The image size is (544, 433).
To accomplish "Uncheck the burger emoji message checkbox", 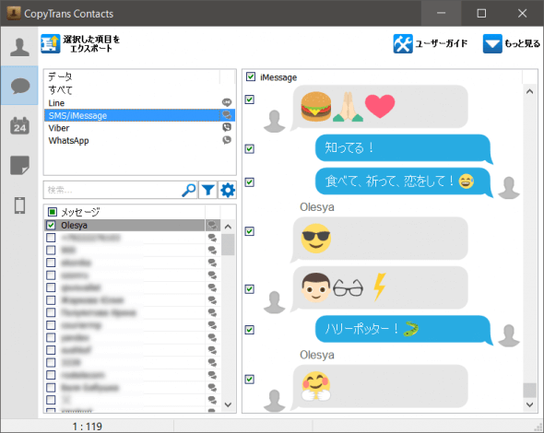I will pyautogui.click(x=250, y=99).
